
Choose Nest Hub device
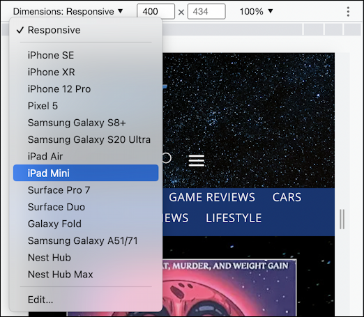[x=86, y=258]
